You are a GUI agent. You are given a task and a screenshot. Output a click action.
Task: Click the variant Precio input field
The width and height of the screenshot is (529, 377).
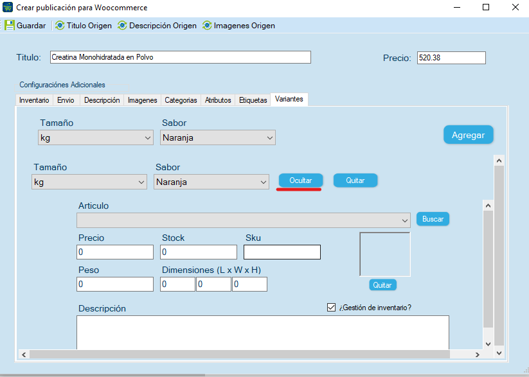pyautogui.click(x=115, y=252)
